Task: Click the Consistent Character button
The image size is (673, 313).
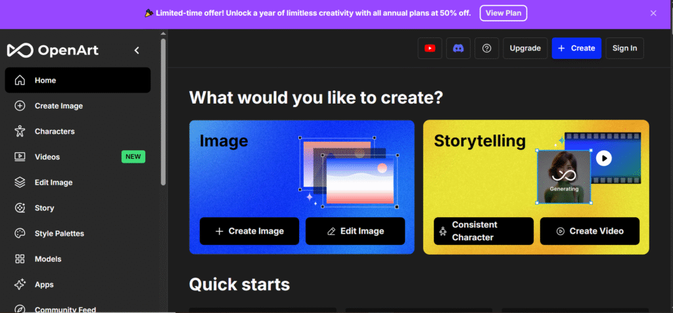Action: click(483, 231)
